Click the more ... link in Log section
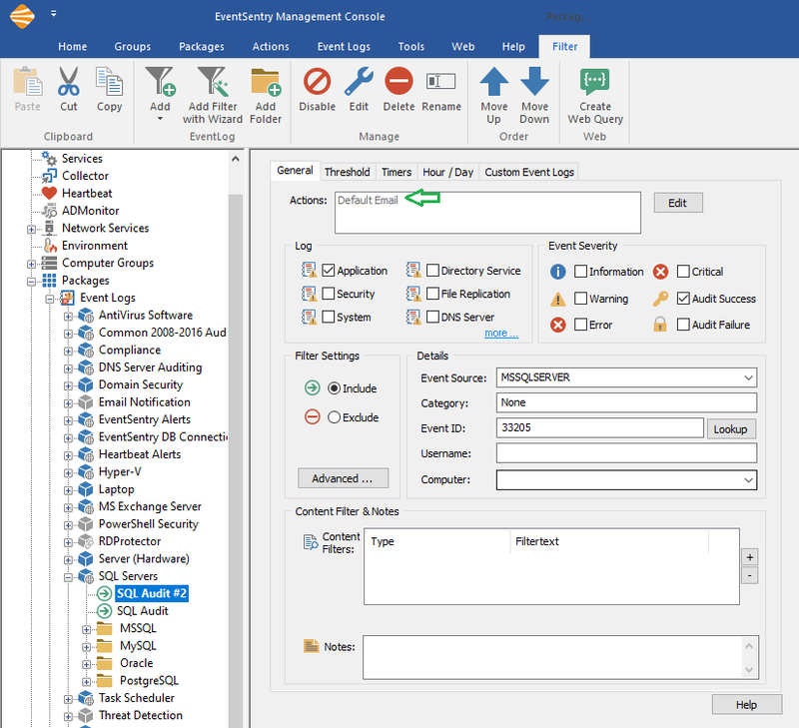Screen dimensions: 799x728 coord(501,333)
